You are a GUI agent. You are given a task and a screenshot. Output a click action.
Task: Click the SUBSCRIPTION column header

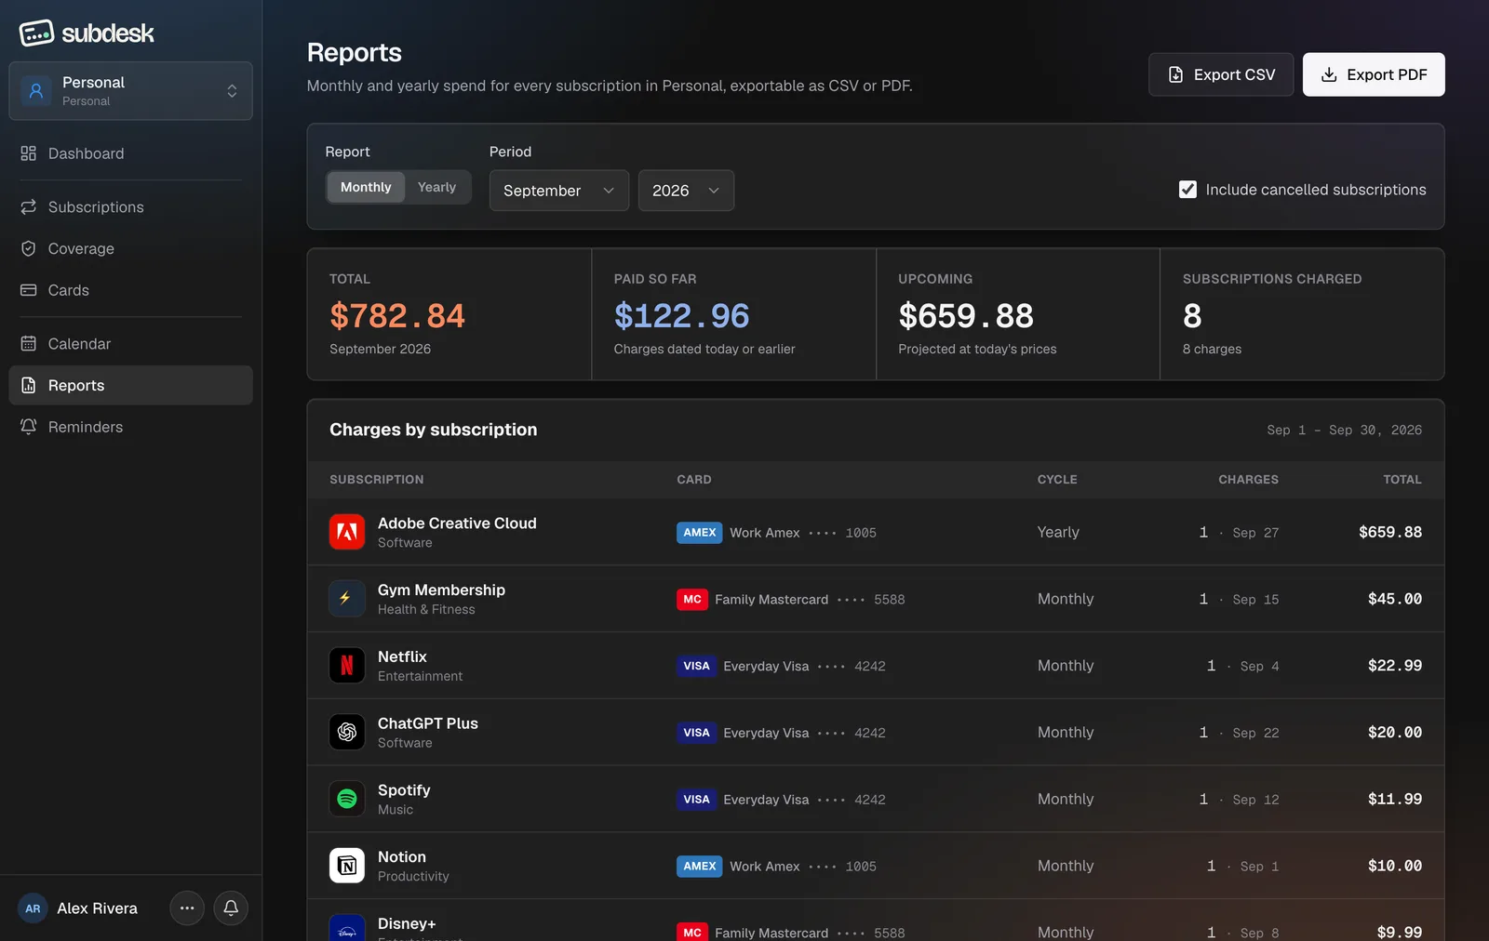pos(376,480)
